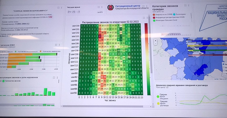Screen dimensions: 227x118
Task: Click the current time value 04:26:13
Action: (x=74, y=12)
